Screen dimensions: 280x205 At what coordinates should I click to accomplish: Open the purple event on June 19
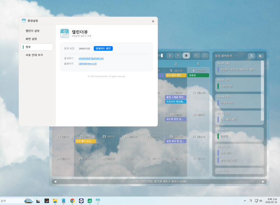pyautogui.click(x=176, y=119)
